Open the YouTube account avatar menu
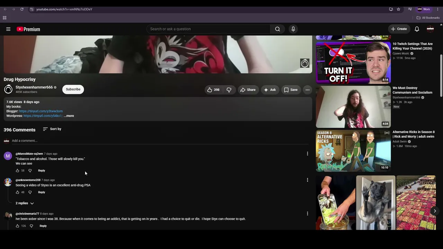 pos(431,29)
